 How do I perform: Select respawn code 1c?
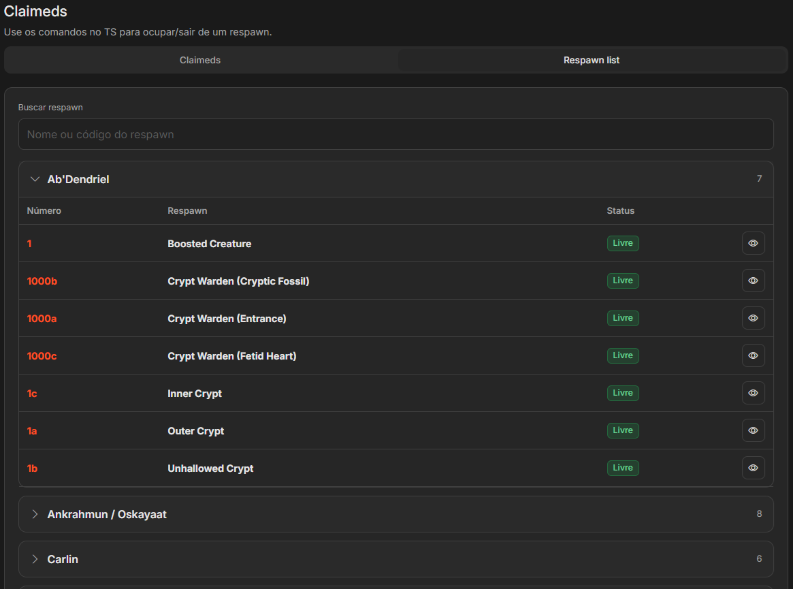(x=32, y=394)
